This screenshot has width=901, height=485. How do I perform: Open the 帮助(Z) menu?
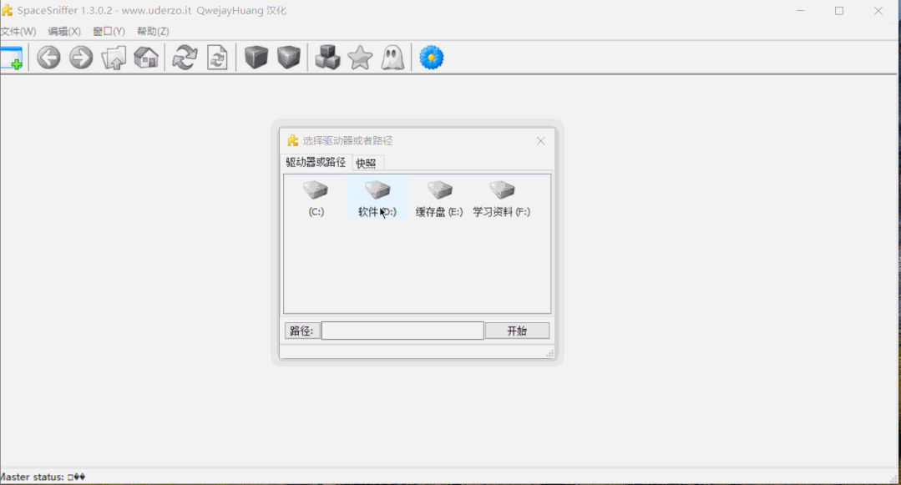(x=154, y=31)
